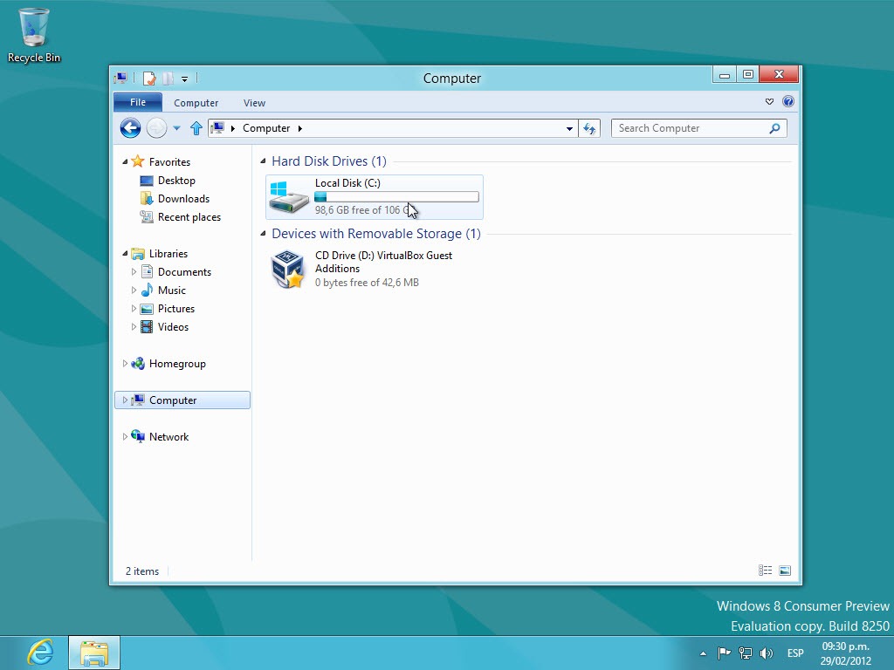Open the Pictures library
This screenshot has width=894, height=670.
[x=176, y=308]
